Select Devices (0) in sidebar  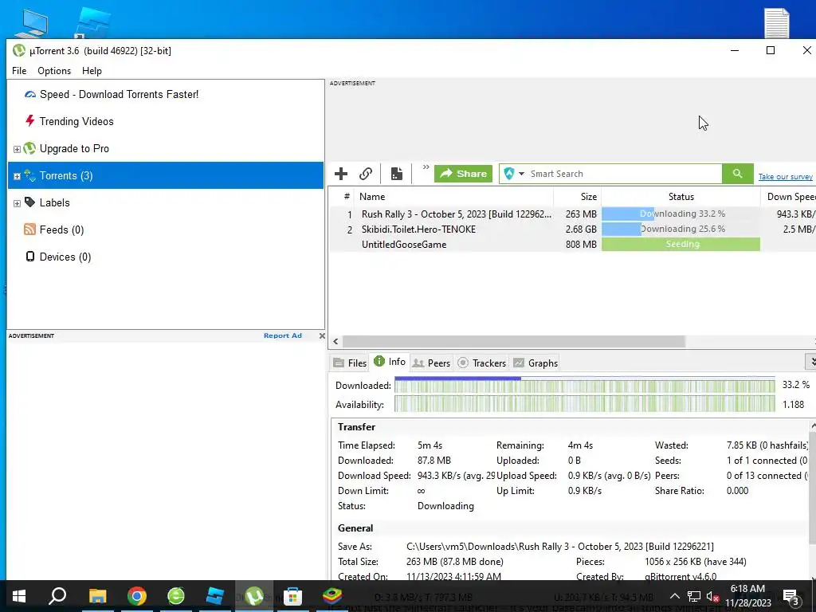65,257
